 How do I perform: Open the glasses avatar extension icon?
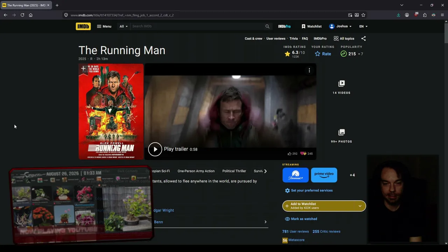click(x=433, y=15)
